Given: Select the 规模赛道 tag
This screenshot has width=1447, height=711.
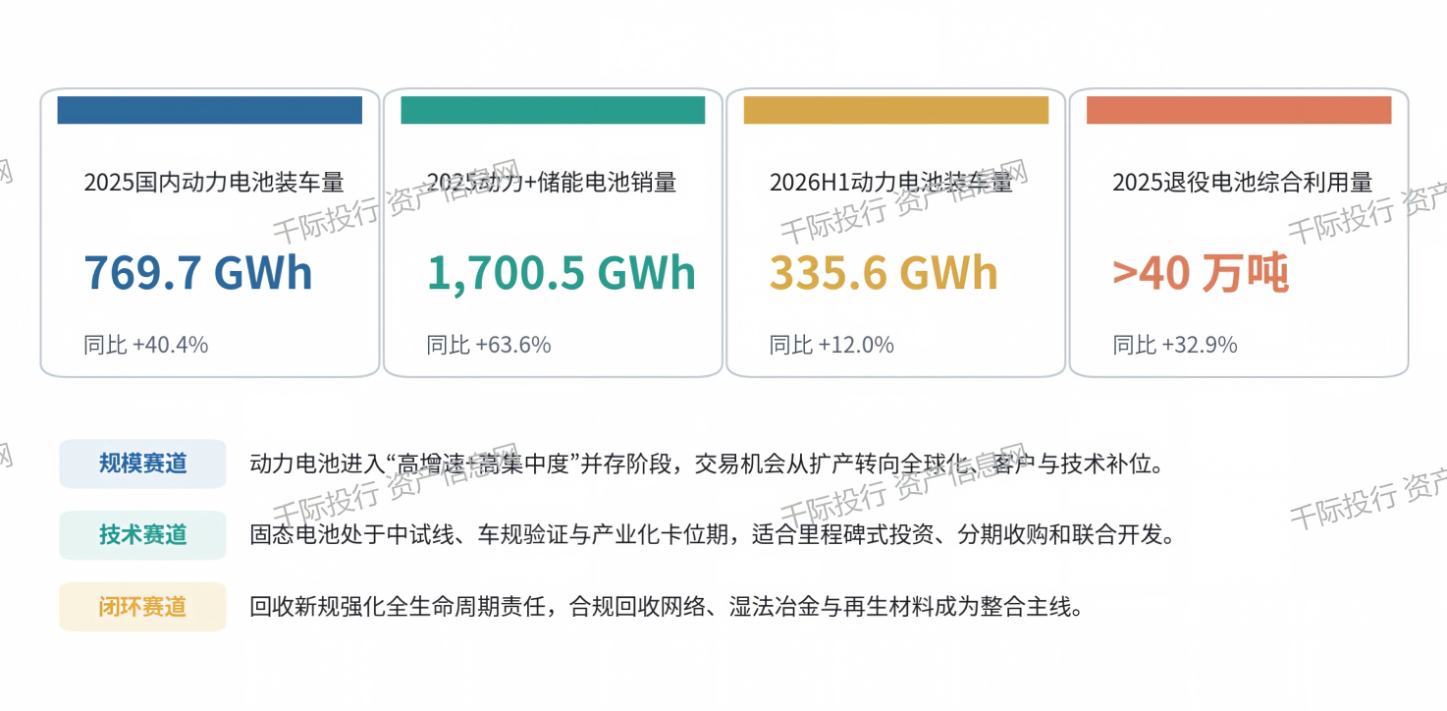Looking at the screenshot, I should pos(142,464).
